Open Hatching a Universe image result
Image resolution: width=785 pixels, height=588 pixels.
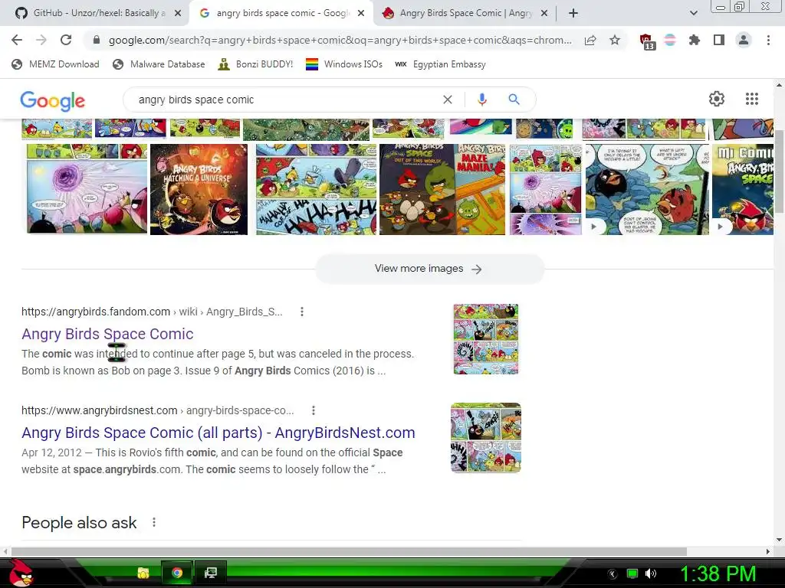[199, 190]
